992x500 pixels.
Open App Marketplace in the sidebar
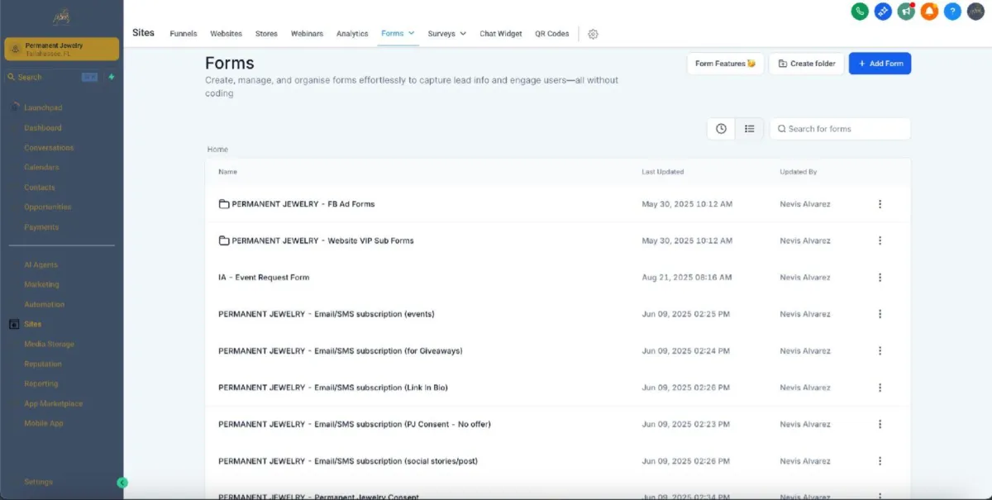point(54,404)
